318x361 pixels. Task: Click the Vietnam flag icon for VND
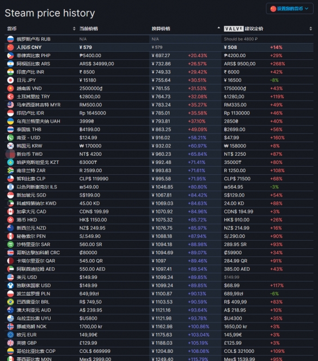point(10,88)
